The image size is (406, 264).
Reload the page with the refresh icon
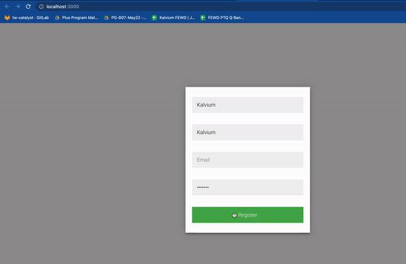(x=28, y=7)
